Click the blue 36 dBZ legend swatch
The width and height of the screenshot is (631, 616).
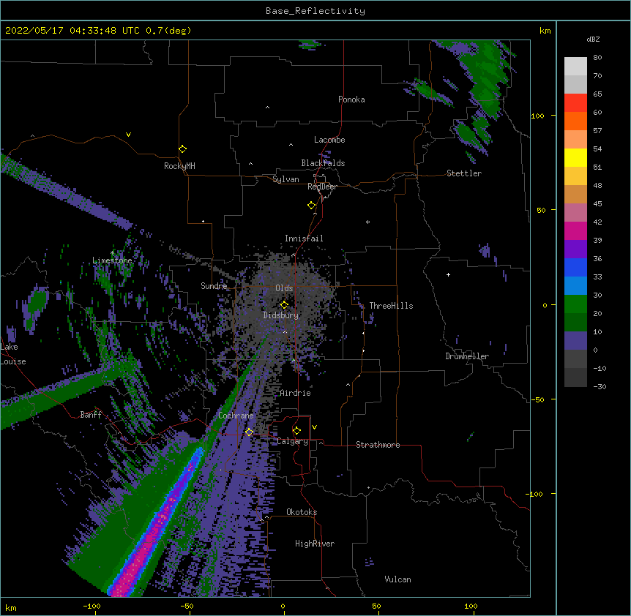(x=575, y=267)
